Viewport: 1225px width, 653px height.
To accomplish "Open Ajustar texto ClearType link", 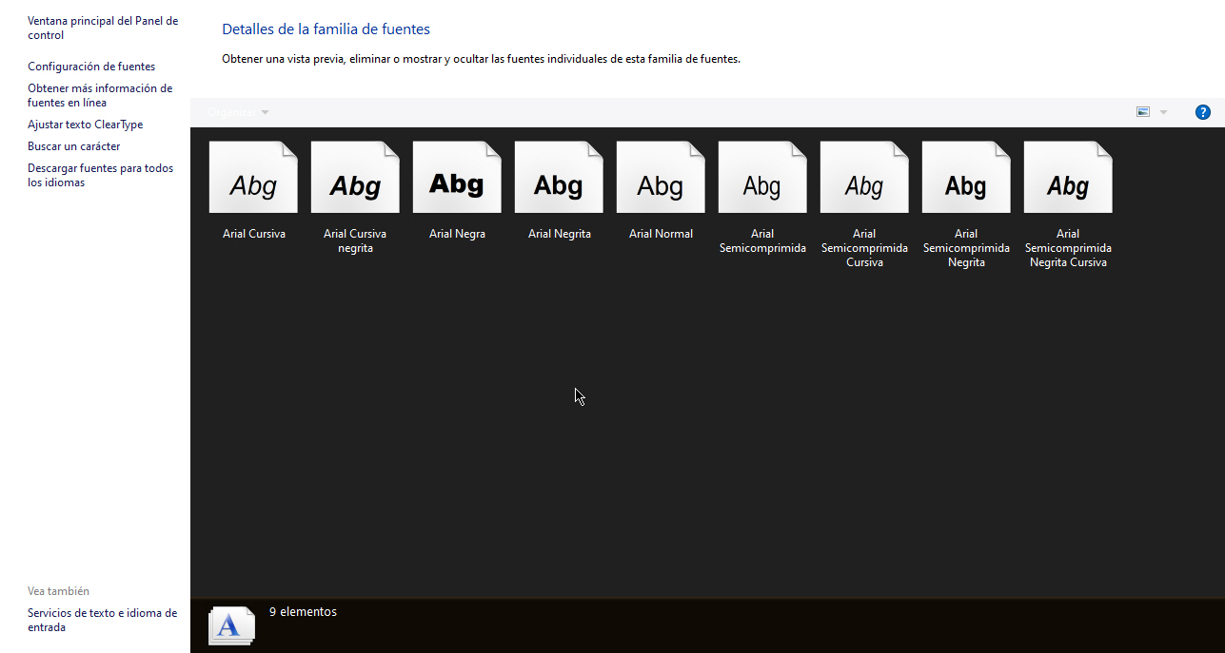I will click(86, 125).
